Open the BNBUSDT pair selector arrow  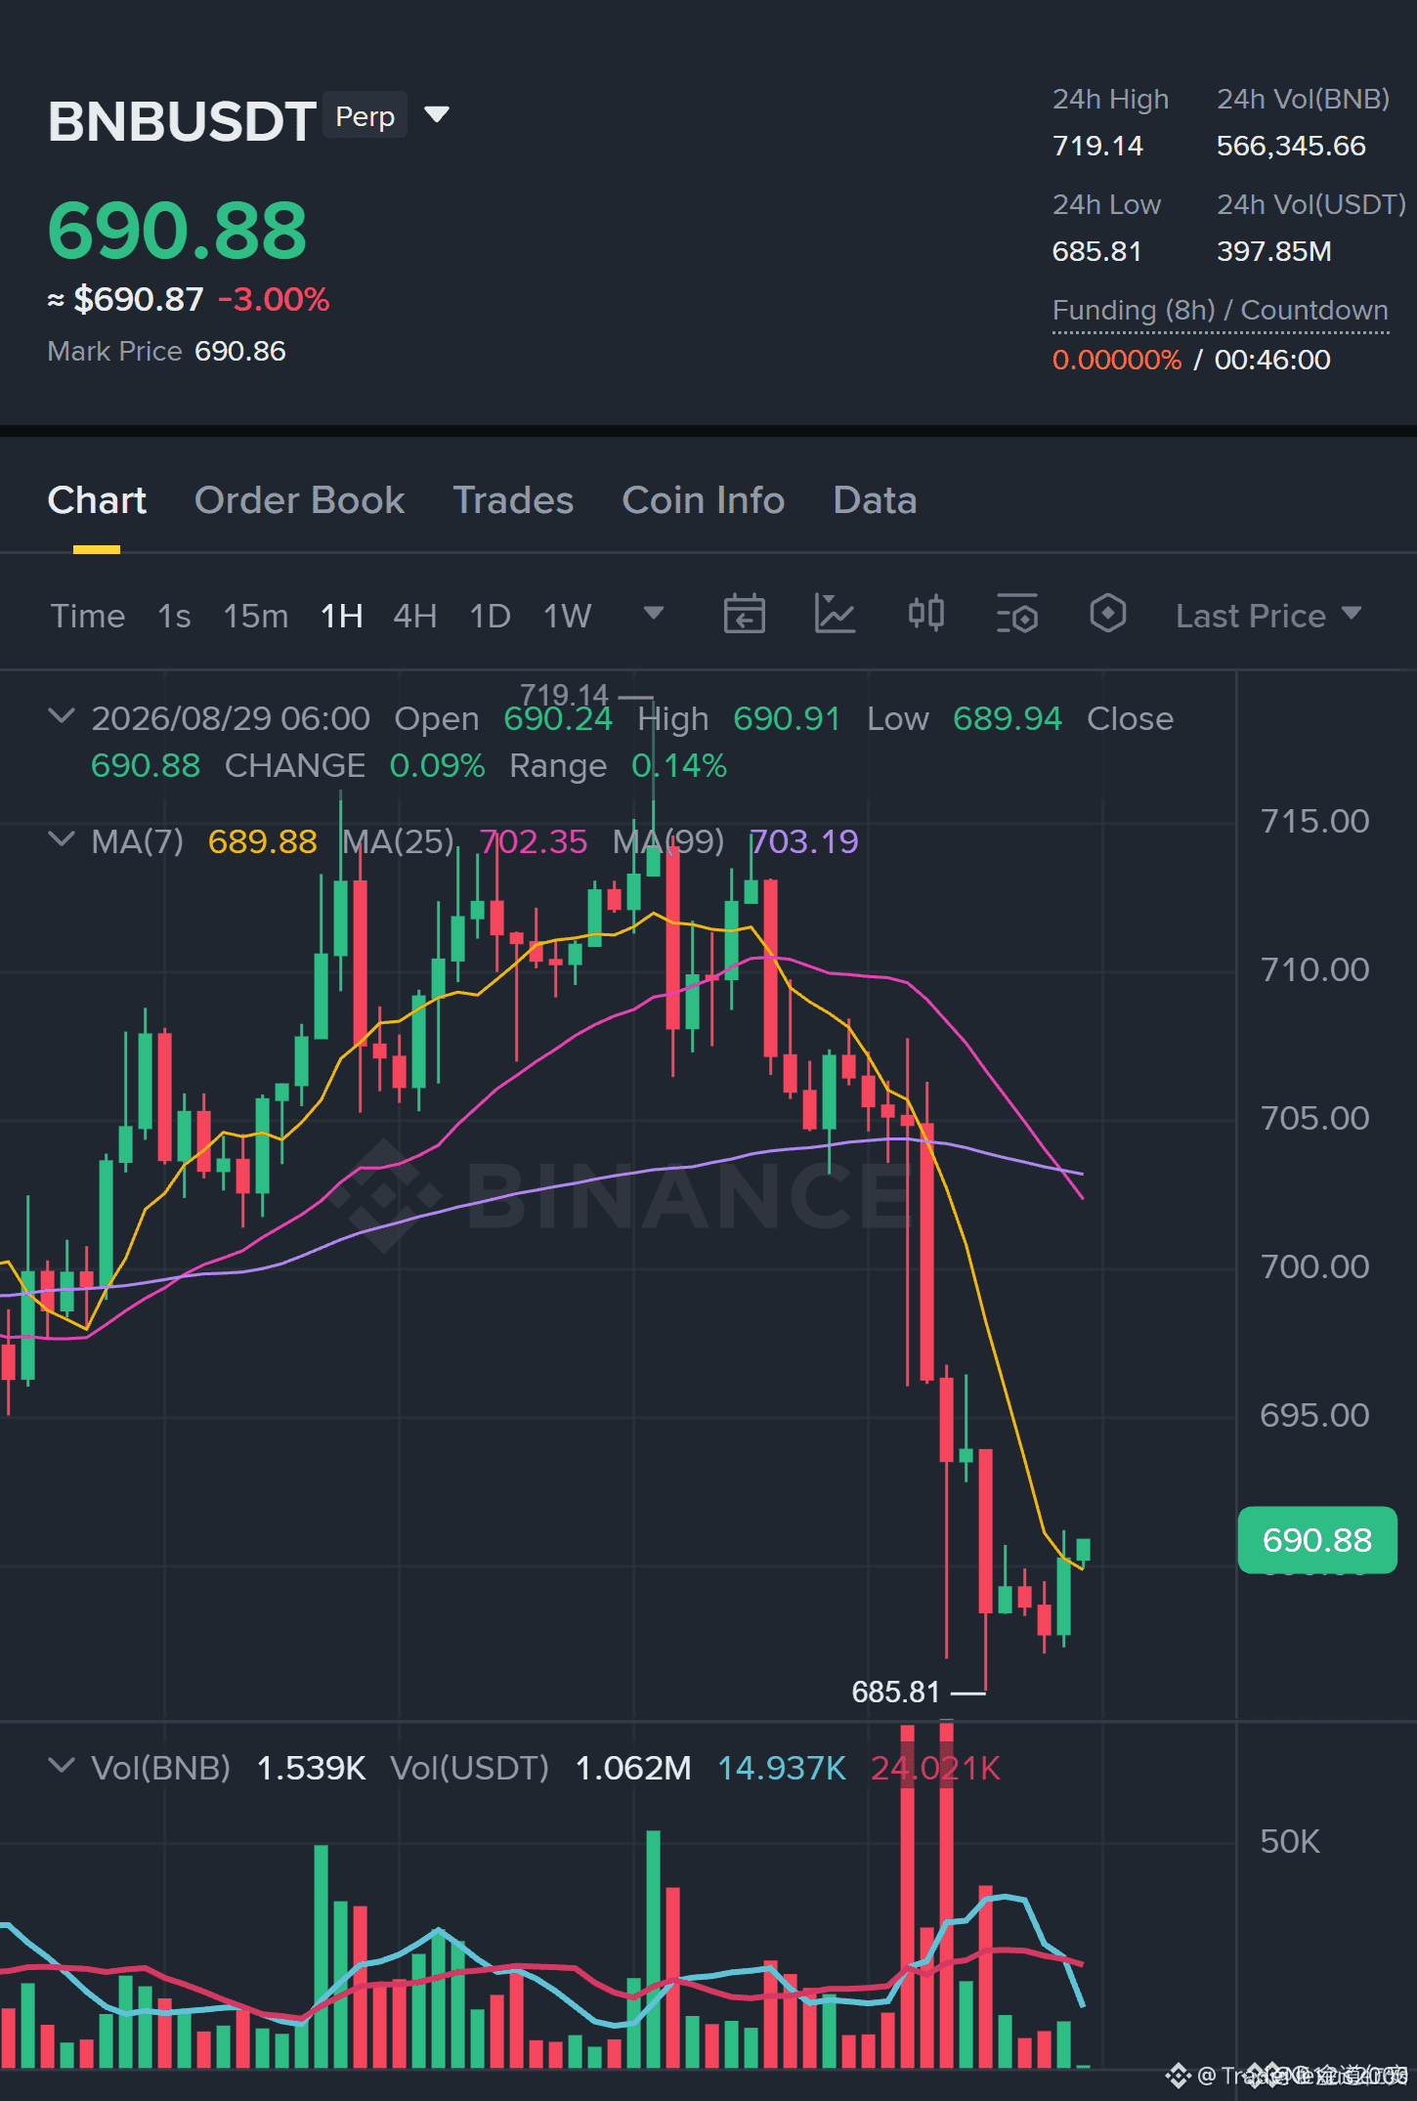(x=437, y=115)
